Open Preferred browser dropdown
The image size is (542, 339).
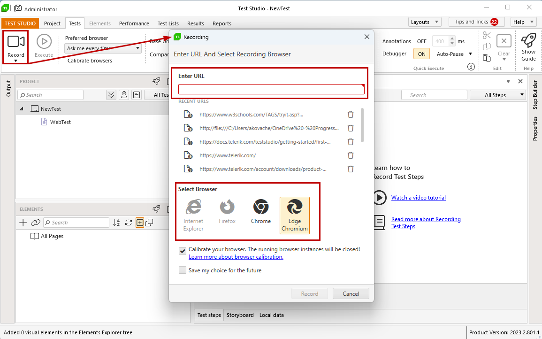(103, 48)
